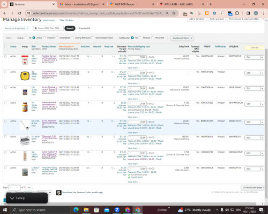Switch to the AWL LABEL tab

181,4
